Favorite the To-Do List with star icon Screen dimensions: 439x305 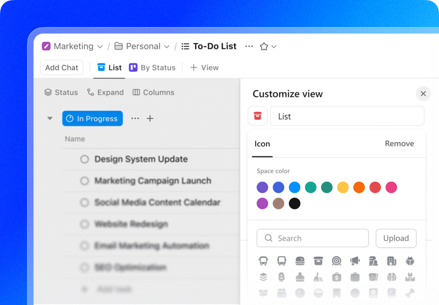(264, 46)
